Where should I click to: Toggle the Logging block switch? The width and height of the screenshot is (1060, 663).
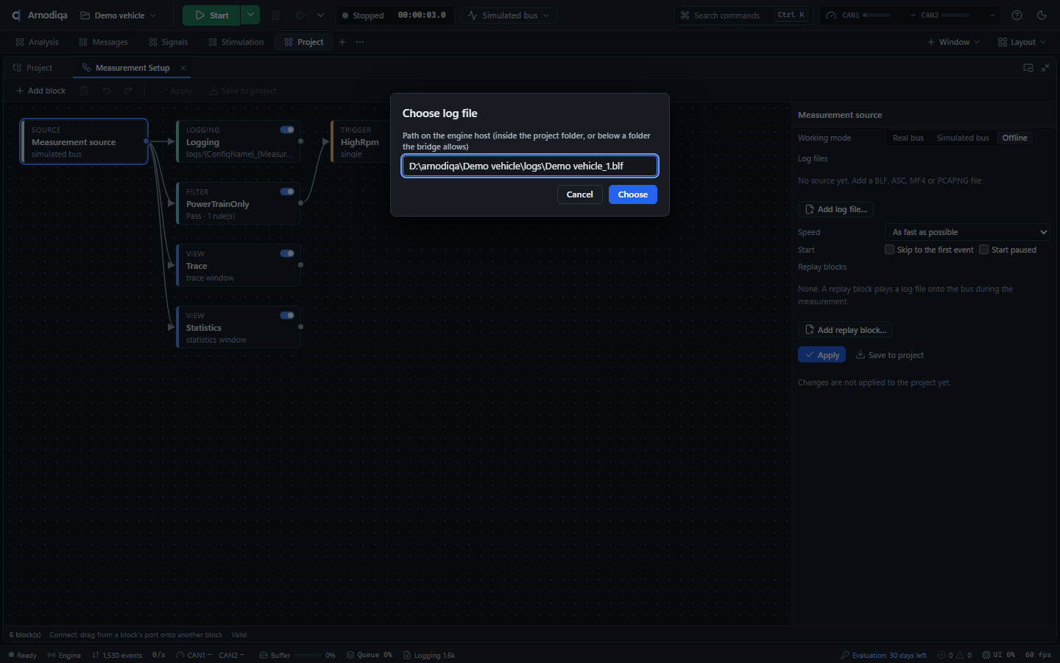(287, 130)
